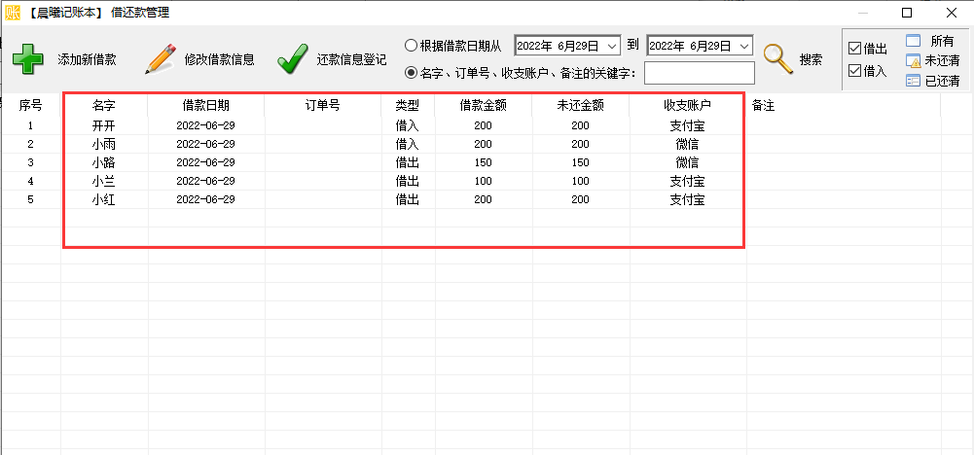The image size is (974, 455).
Task: Click the 备注 column header
Action: click(x=763, y=106)
